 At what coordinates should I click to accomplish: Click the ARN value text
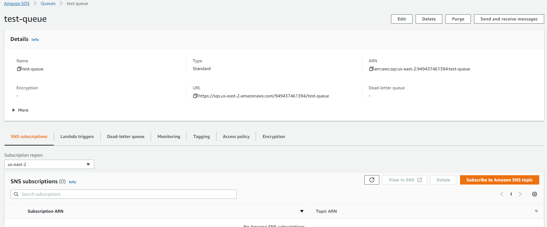tap(422, 69)
